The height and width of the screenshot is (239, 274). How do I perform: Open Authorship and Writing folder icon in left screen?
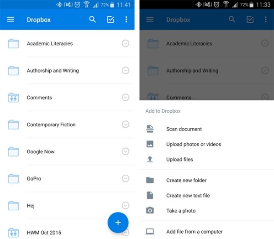tap(13, 71)
